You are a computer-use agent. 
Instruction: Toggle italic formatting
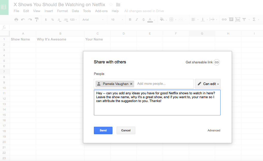click(137, 19)
